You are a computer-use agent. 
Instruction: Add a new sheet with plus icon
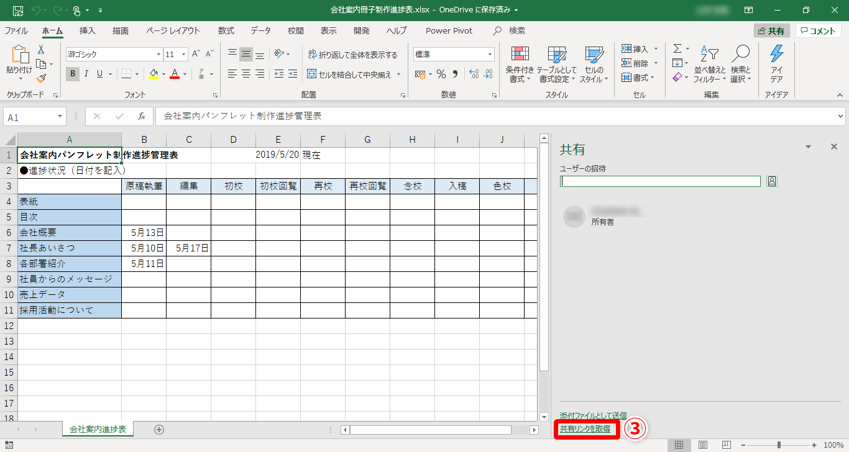pos(159,429)
